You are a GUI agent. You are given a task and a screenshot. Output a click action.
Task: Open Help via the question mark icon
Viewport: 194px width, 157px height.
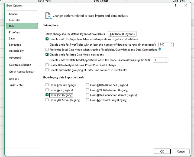[x=176, y=5]
